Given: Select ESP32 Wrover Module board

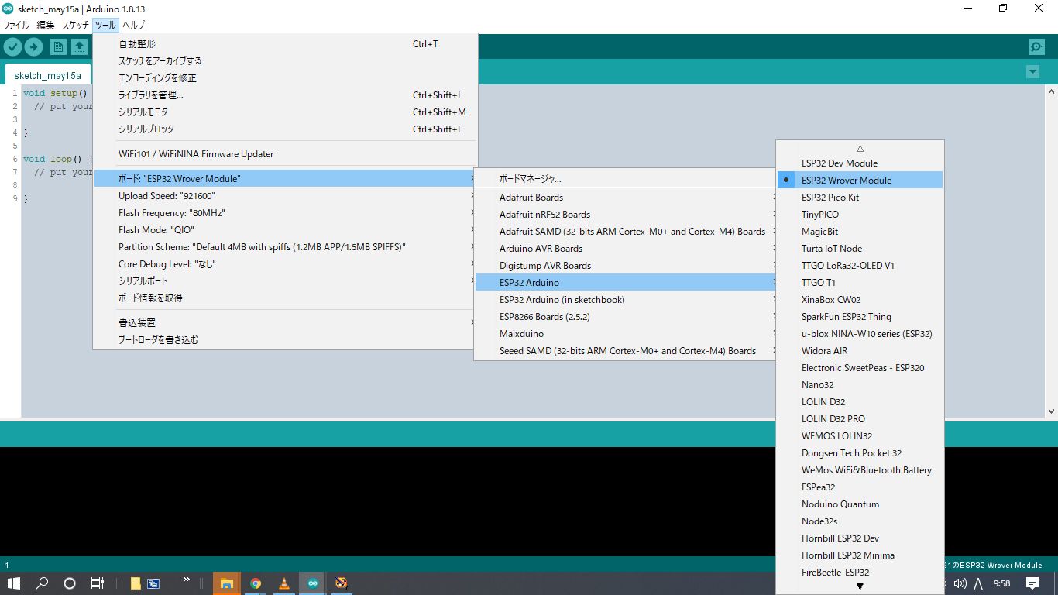Looking at the screenshot, I should tap(860, 181).
